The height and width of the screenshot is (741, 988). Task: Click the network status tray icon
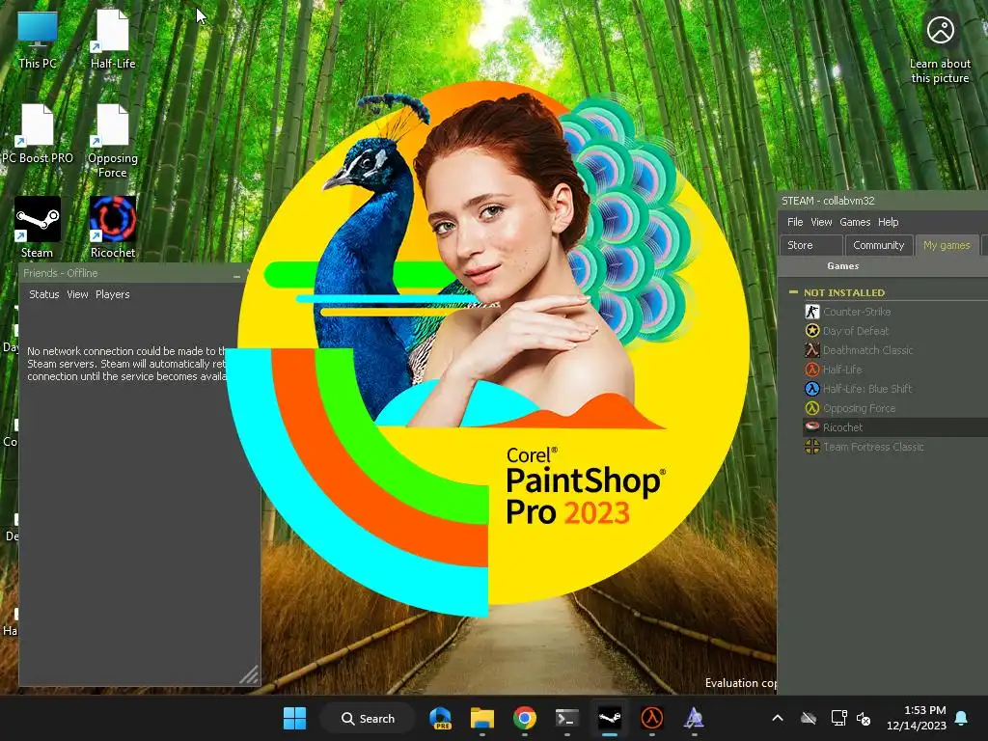(838, 718)
